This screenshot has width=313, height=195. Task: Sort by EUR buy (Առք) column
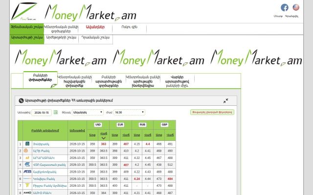point(115,135)
